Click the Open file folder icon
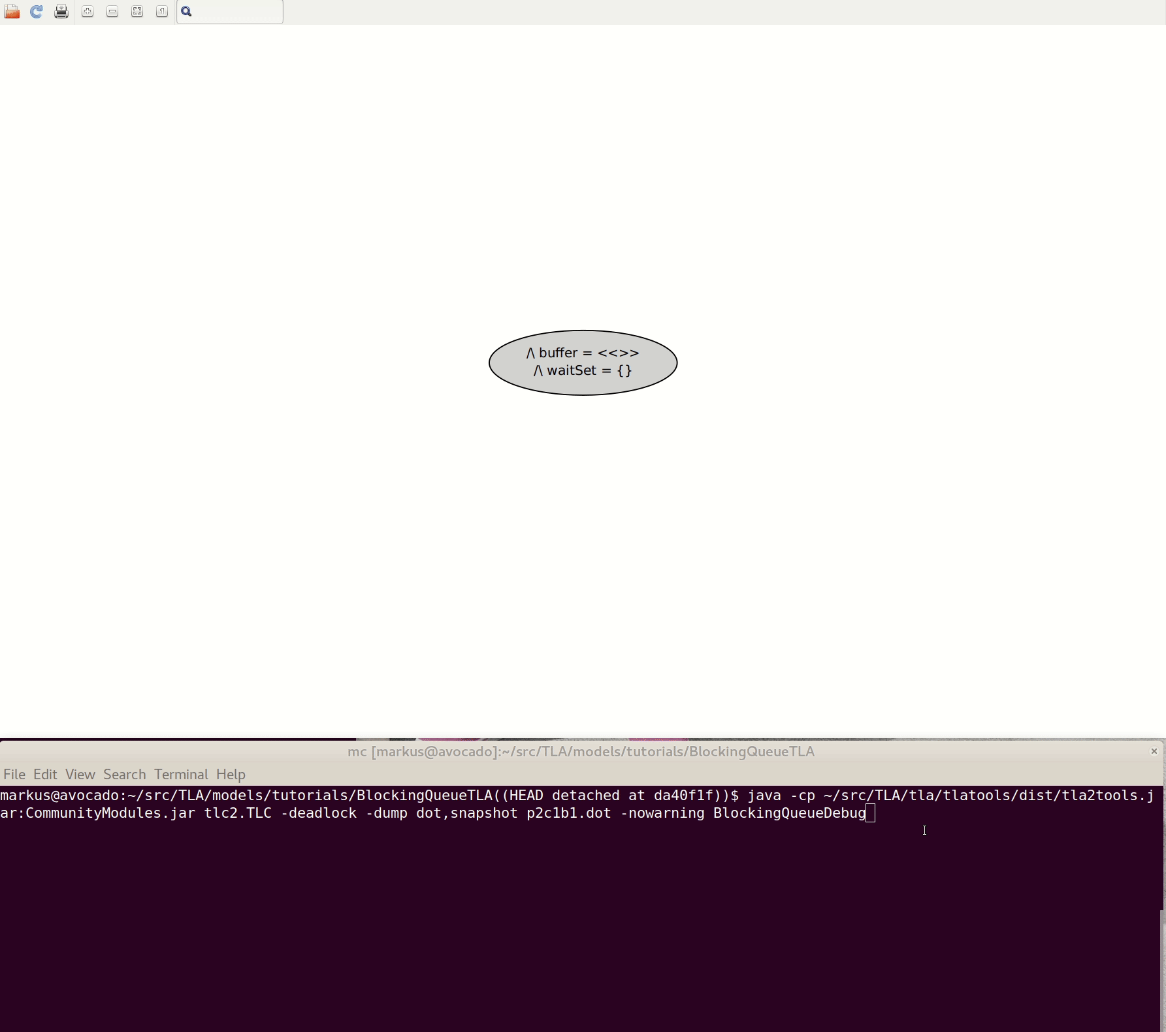 12,12
